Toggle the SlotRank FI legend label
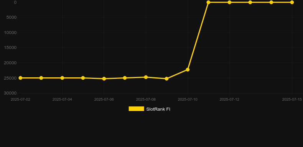 point(158,109)
